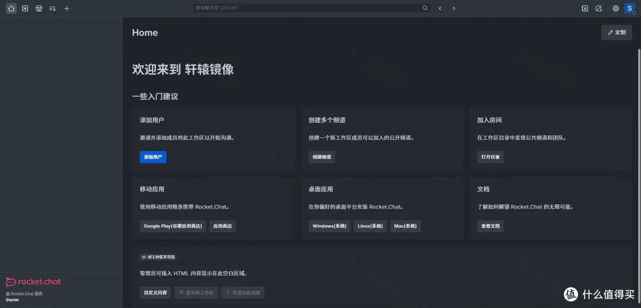Image resolution: width=641 pixels, height=308 pixels.
Task: Click the 自定义内容 button
Action: [156, 293]
